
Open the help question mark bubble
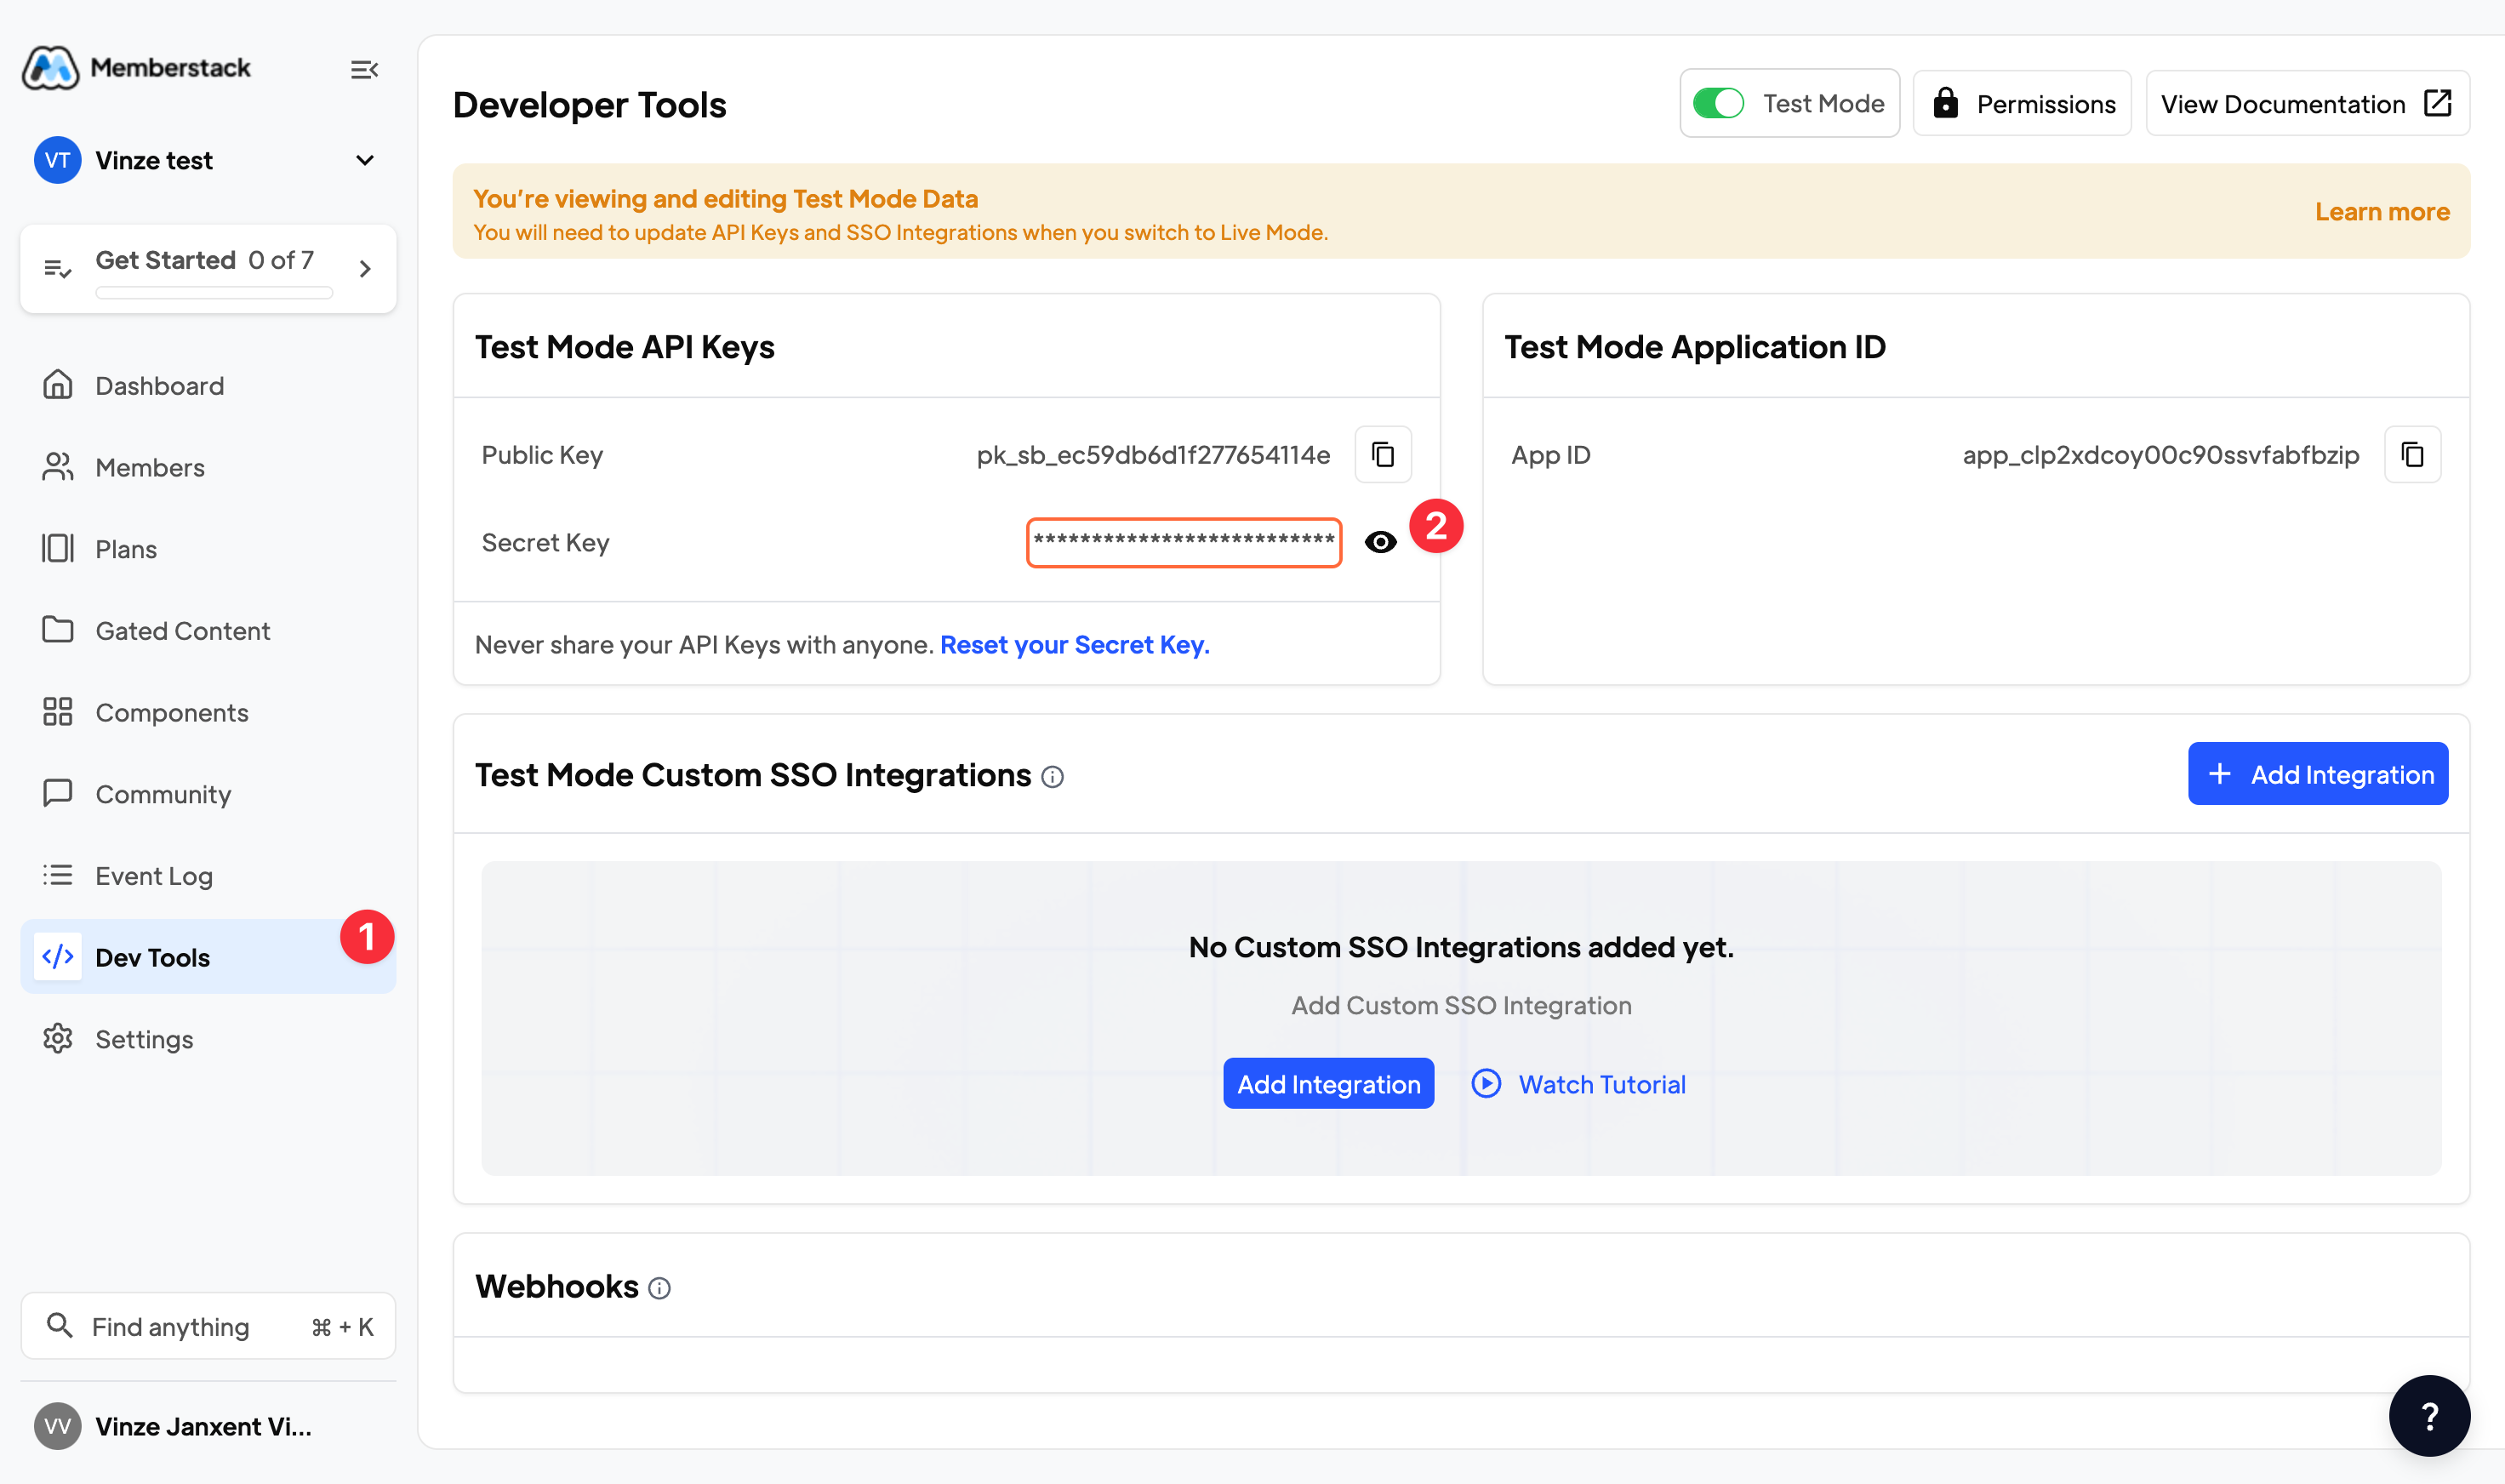pos(2428,1414)
